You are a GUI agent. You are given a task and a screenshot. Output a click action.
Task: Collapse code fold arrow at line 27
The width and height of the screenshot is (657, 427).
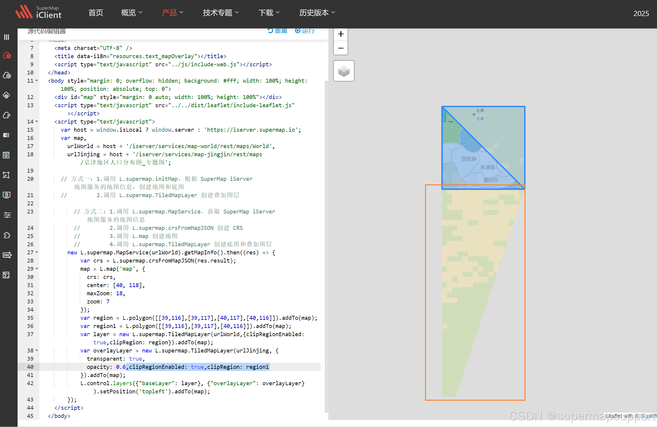37,252
